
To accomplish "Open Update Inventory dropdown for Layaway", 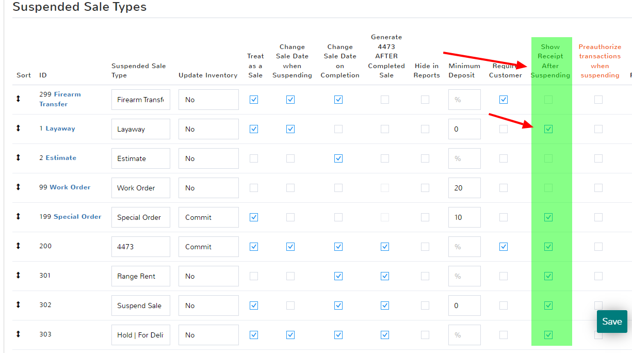I will [x=208, y=129].
